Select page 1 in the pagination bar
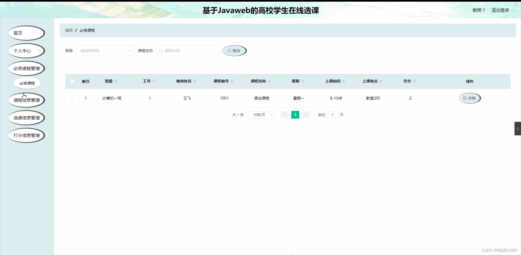Viewport: 521px width, 255px height. pos(295,115)
